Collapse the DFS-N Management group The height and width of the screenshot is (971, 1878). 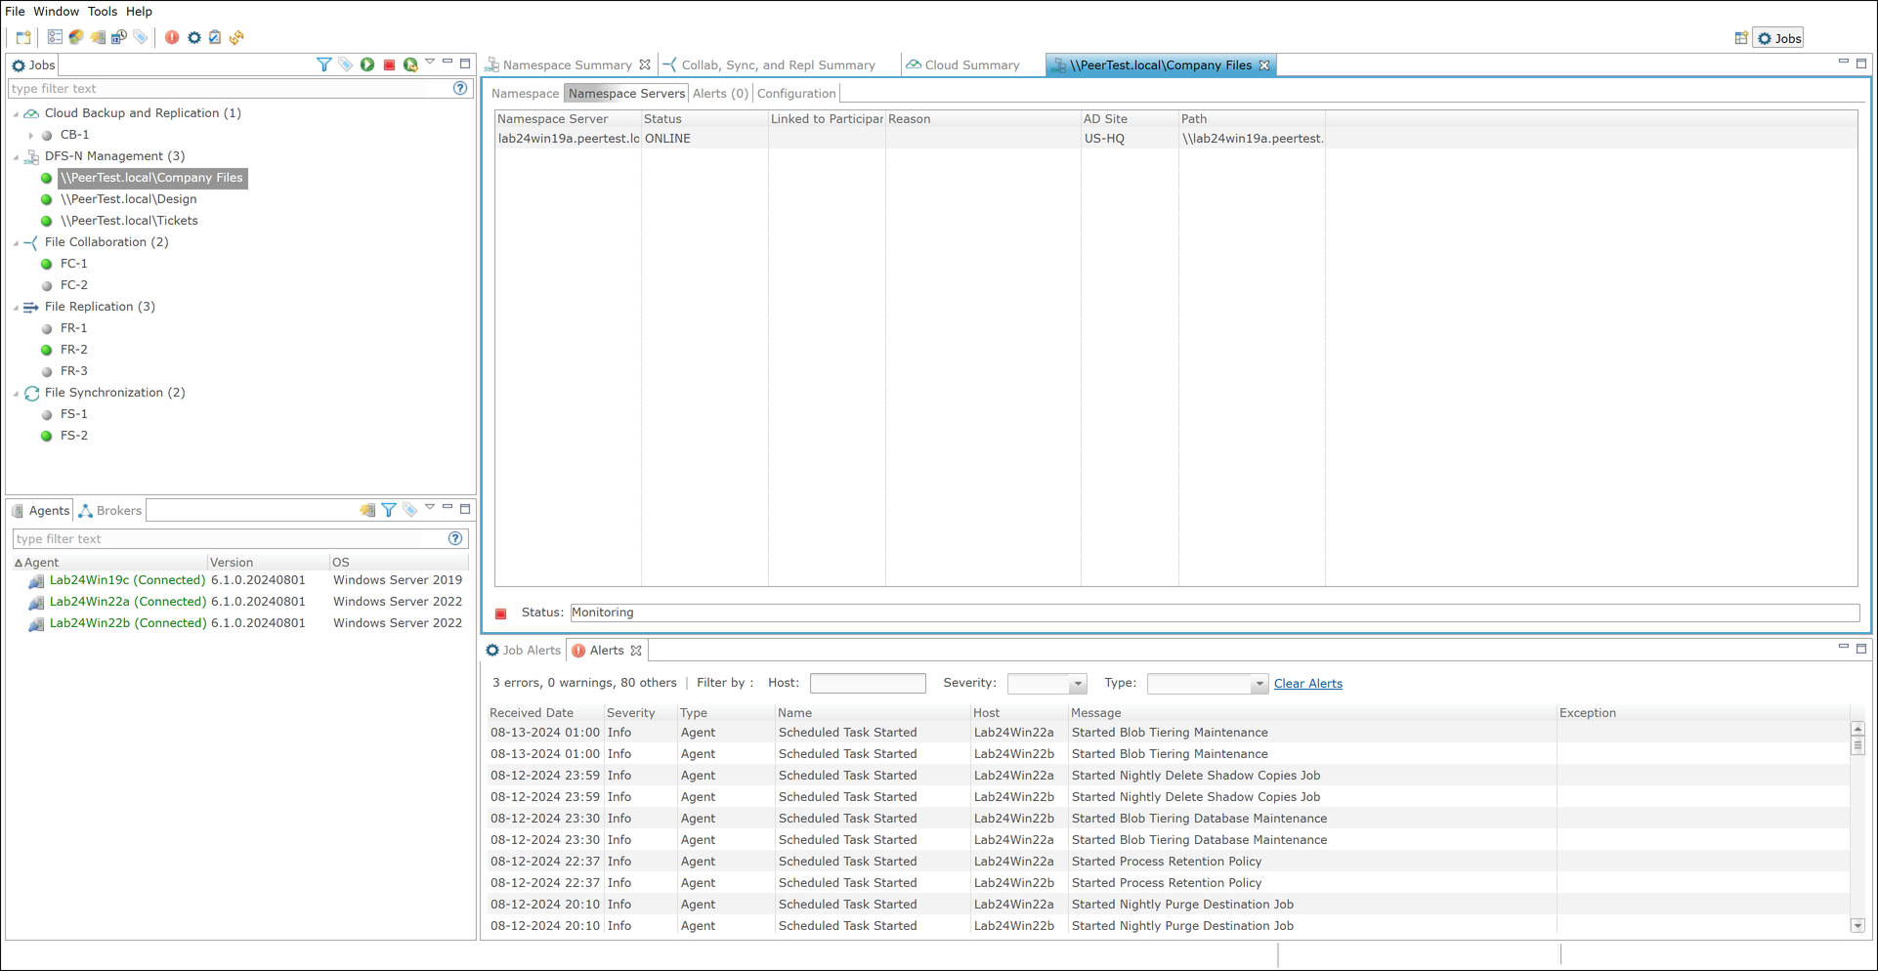[x=16, y=156]
